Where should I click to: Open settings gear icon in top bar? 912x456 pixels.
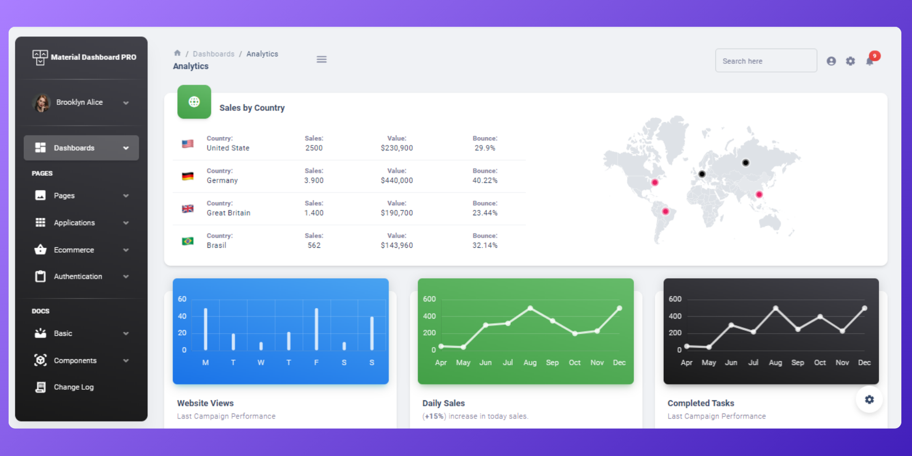851,61
